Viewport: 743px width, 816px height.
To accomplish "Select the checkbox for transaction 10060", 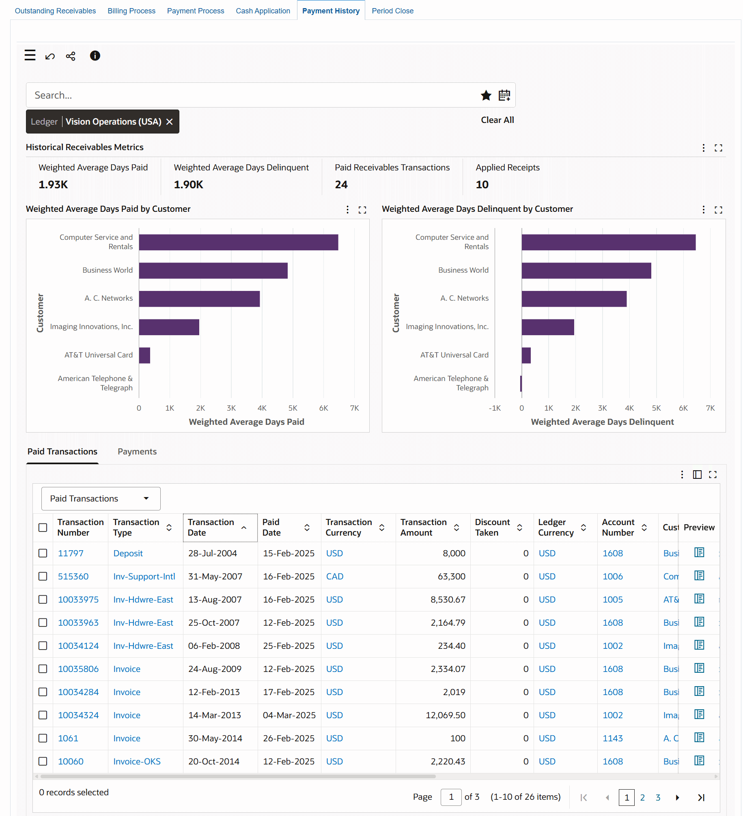I will (x=43, y=761).
